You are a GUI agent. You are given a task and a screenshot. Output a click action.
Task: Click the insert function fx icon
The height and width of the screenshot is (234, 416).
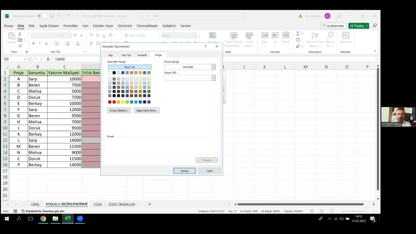point(48,59)
